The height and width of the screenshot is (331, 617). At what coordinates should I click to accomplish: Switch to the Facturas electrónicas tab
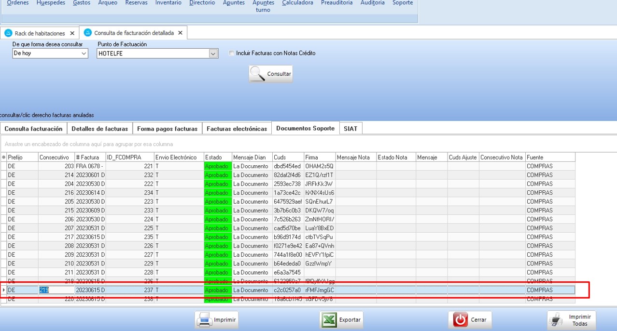[237, 129]
